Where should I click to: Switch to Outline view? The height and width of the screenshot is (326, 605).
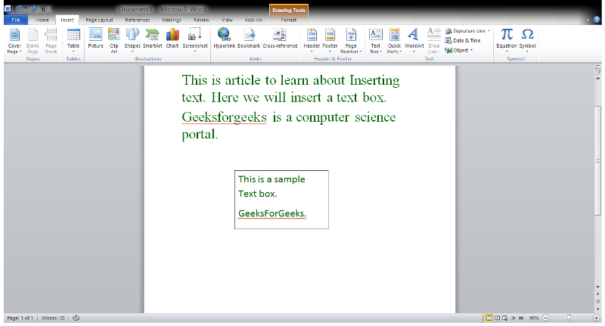[x=513, y=318]
